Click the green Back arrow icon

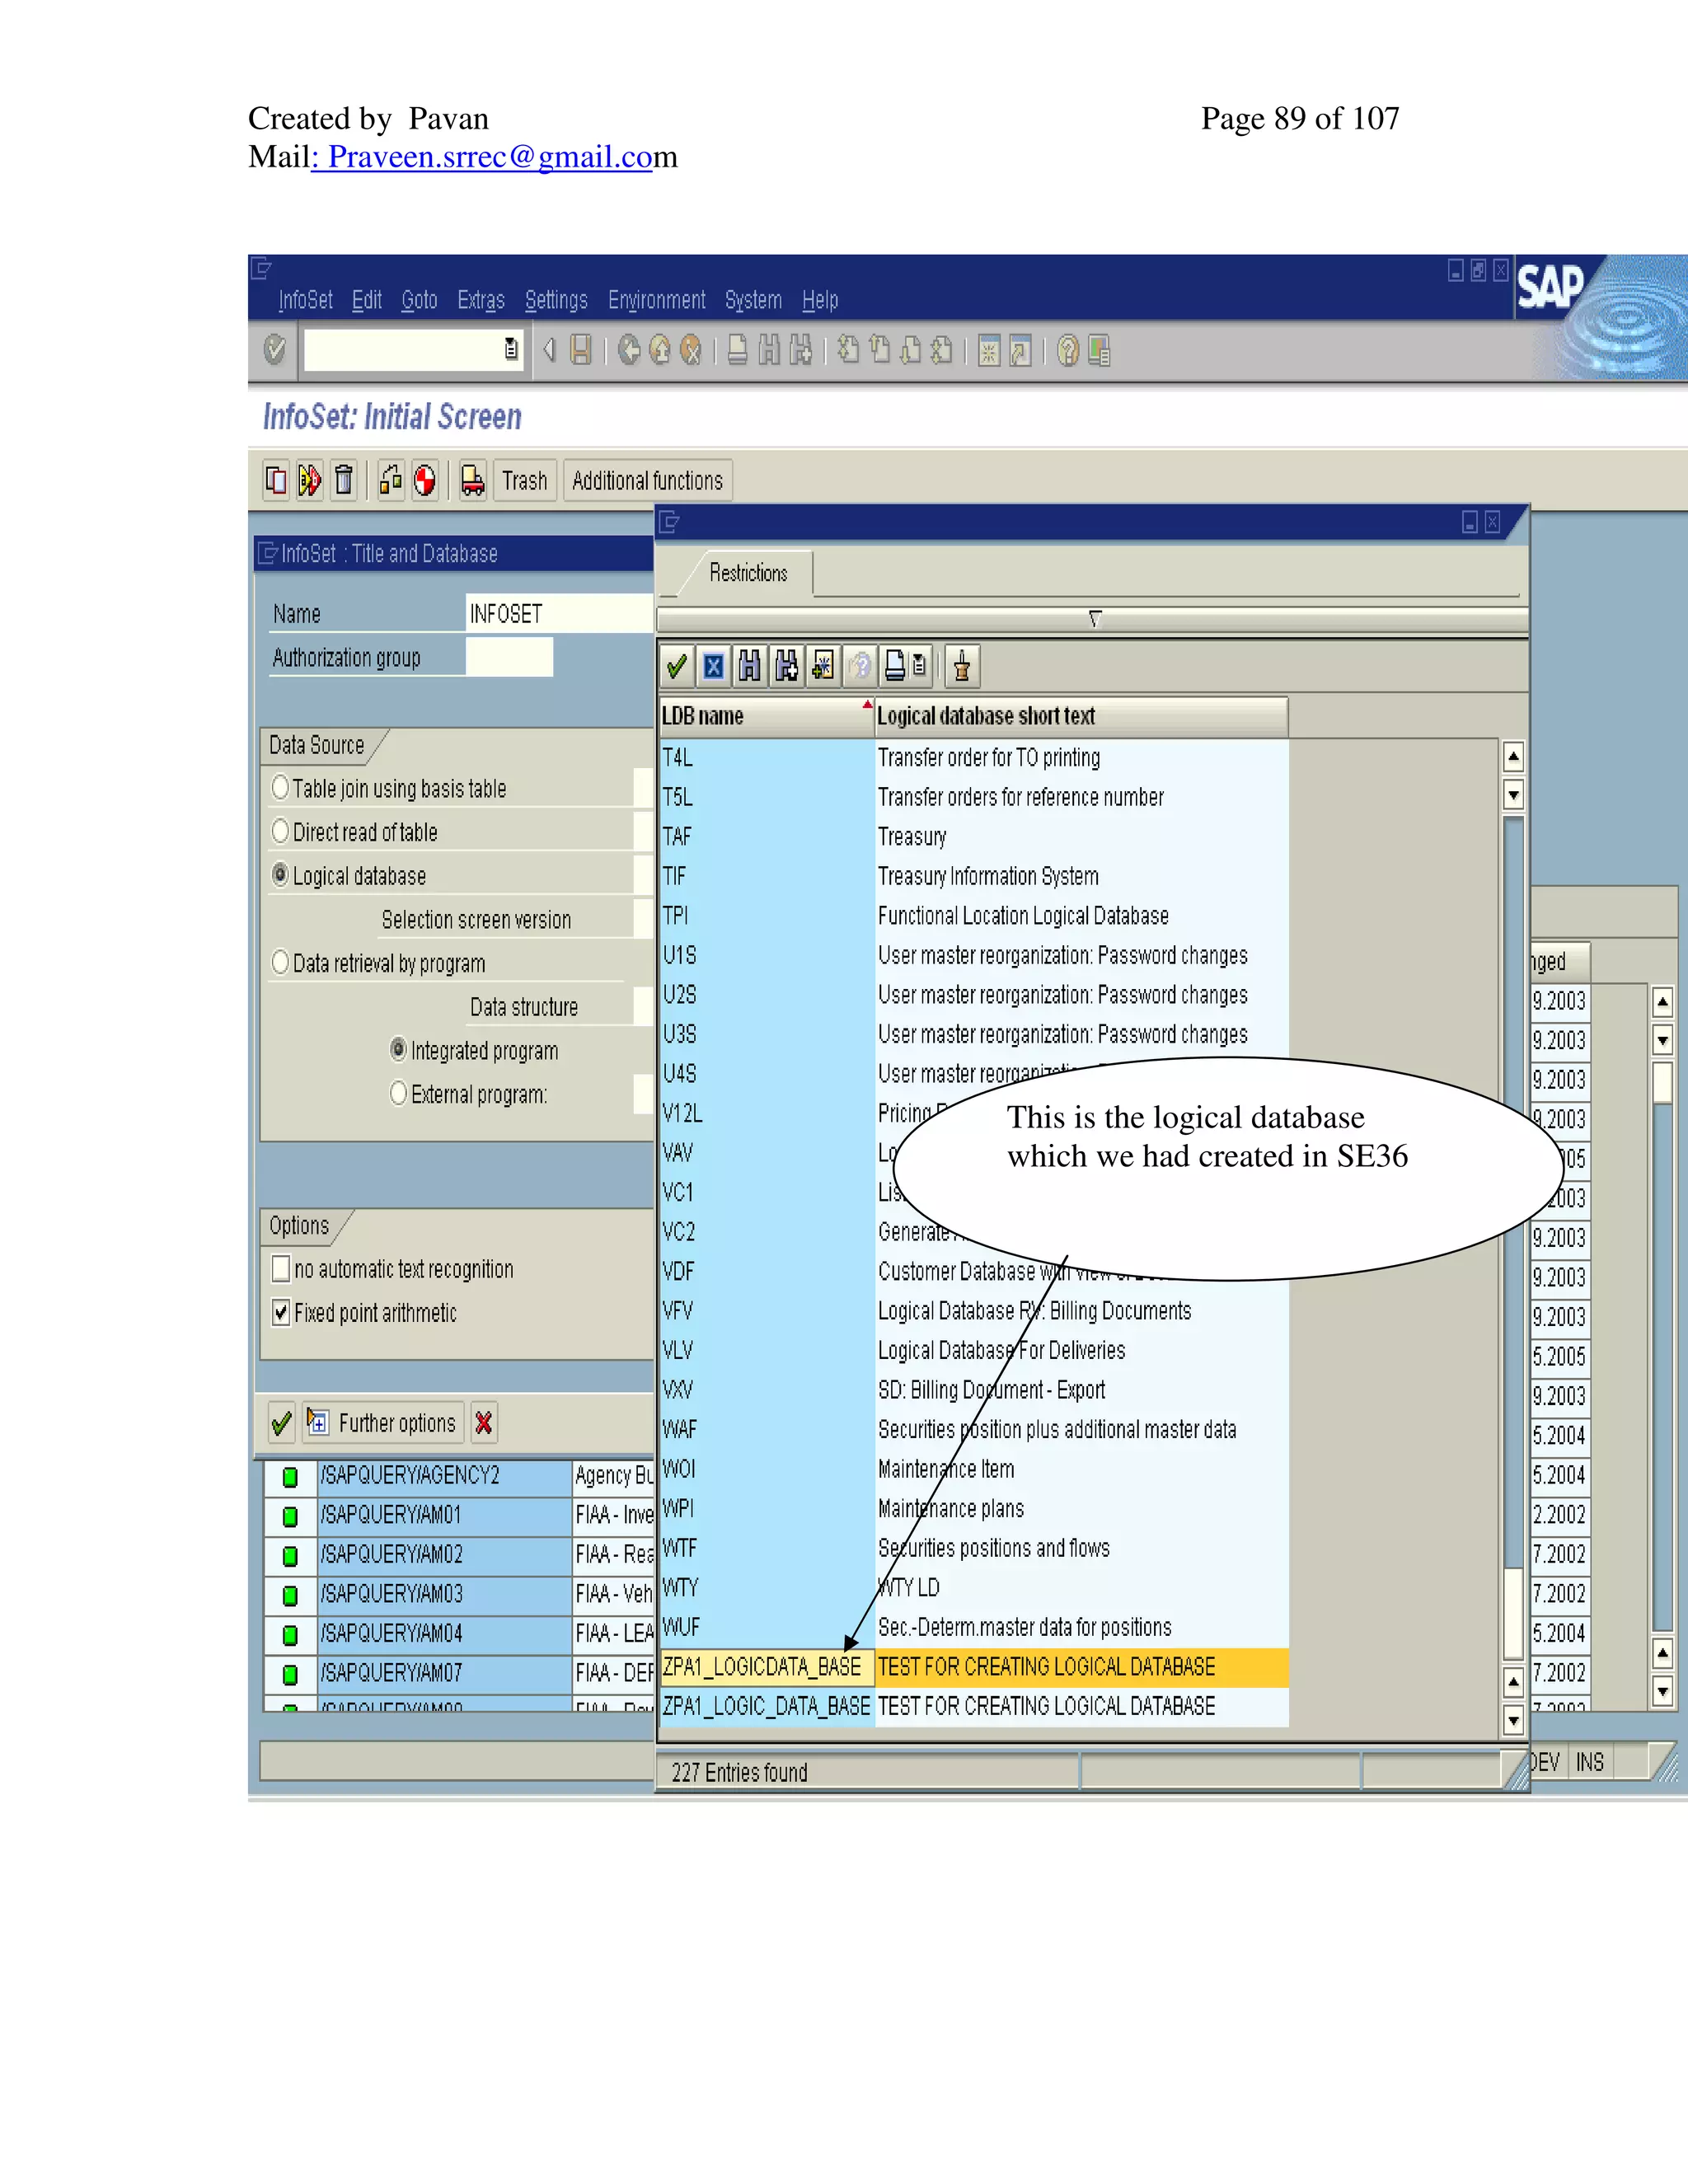tap(629, 350)
